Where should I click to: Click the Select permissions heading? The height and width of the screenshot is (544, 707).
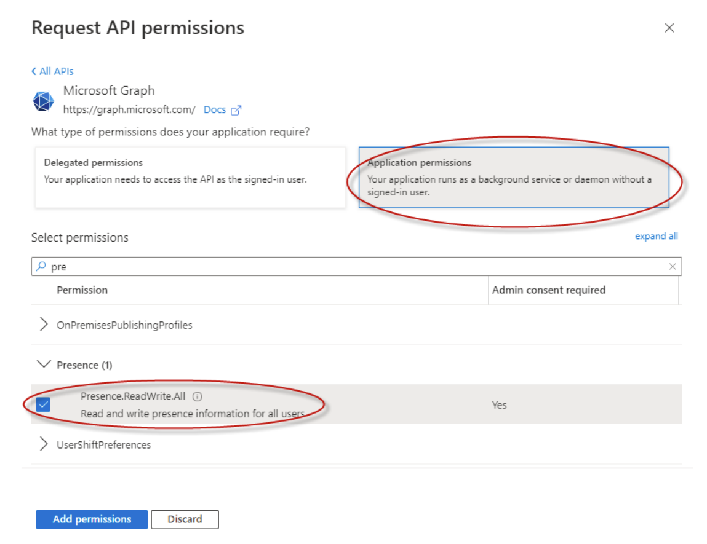pos(80,237)
